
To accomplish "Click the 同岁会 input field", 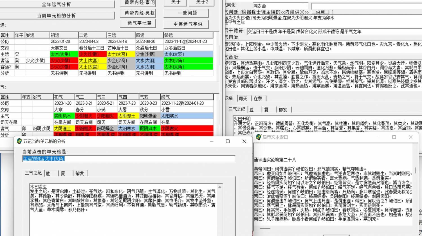I will pyautogui.click(x=281, y=5).
